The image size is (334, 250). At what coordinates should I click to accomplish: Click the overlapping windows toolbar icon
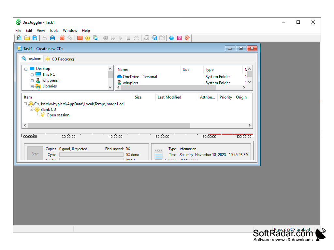95,38
